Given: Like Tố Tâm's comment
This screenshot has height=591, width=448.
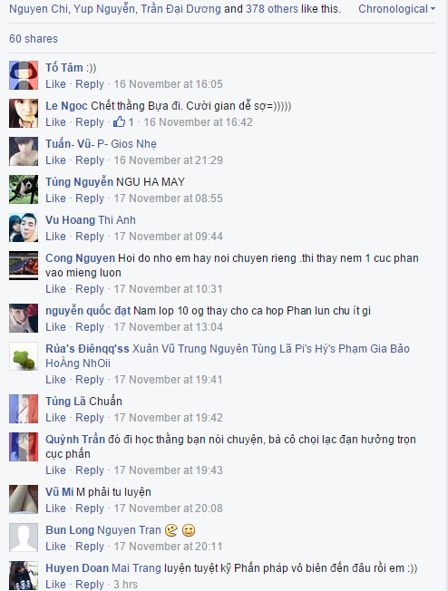Looking at the screenshot, I should coord(55,83).
